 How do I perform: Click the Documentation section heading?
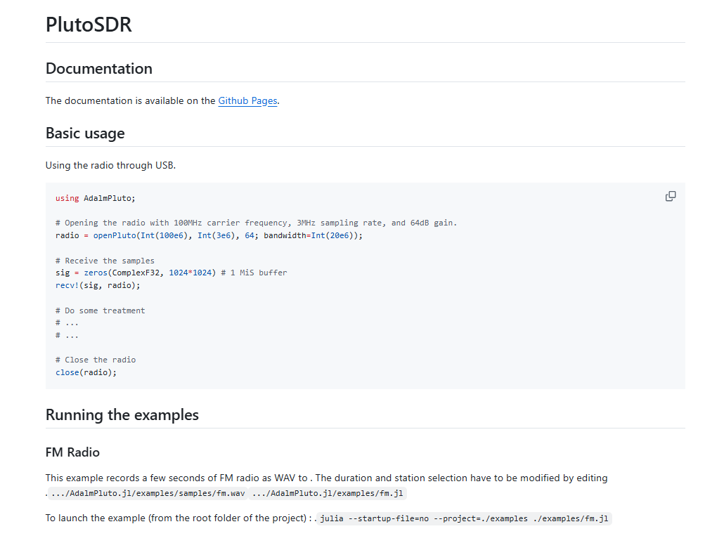point(99,68)
